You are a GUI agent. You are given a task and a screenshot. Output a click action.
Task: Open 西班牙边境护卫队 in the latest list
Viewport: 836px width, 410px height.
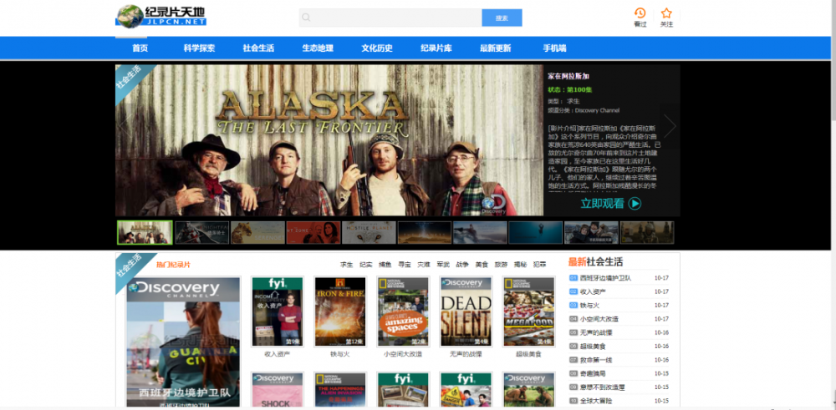[x=605, y=278]
